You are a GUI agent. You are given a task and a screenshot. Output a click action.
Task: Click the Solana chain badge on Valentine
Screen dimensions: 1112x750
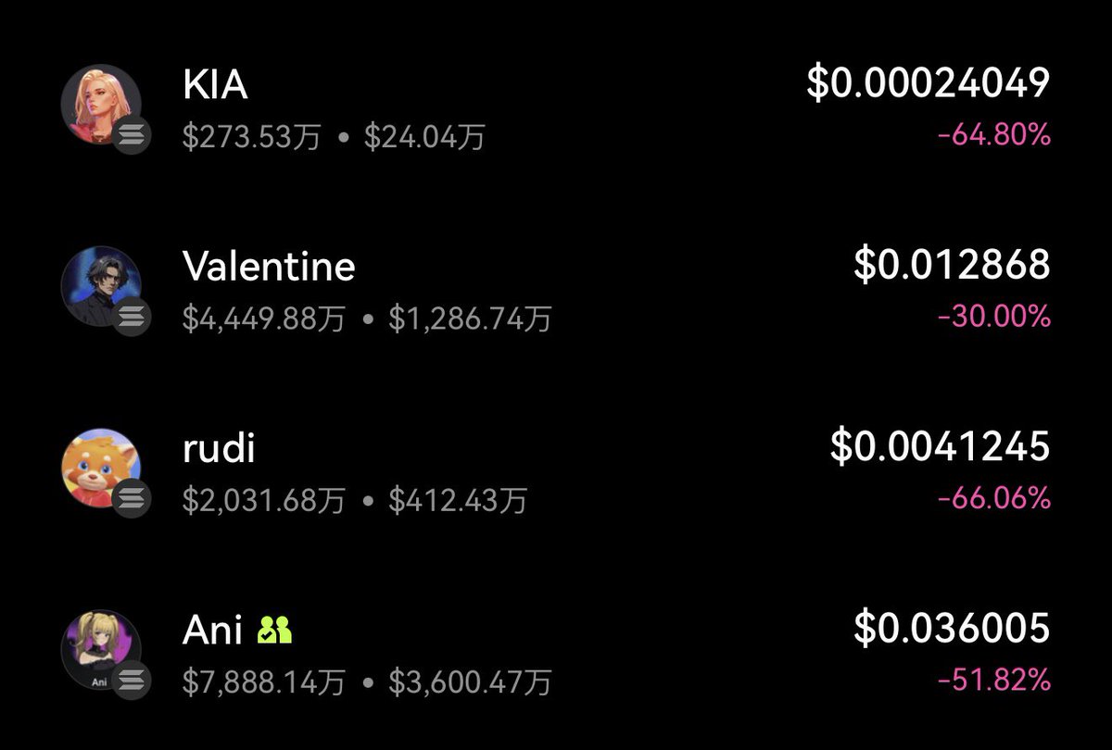[x=133, y=318]
